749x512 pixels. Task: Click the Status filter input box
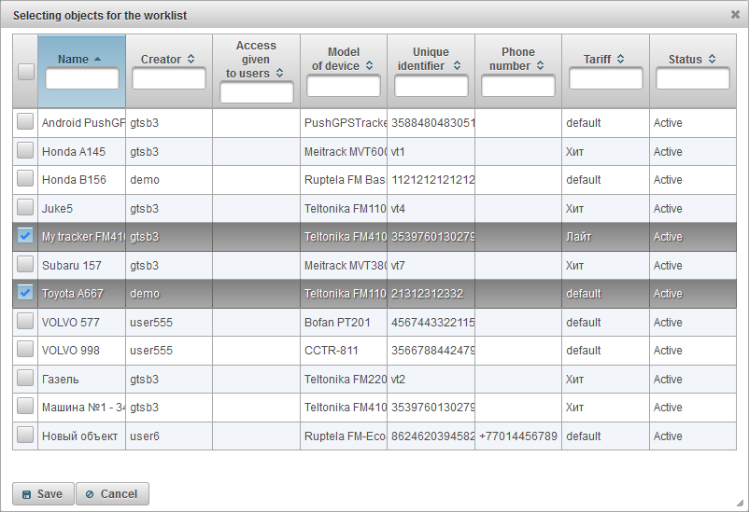[692, 79]
